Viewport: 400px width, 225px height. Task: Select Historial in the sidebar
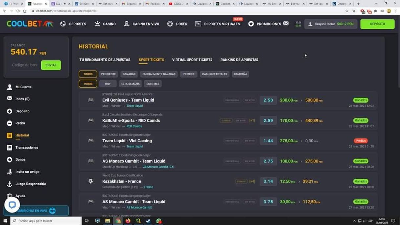(x=22, y=135)
